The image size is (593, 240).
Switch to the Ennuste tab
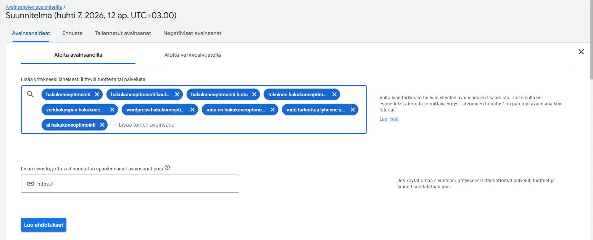pos(72,33)
